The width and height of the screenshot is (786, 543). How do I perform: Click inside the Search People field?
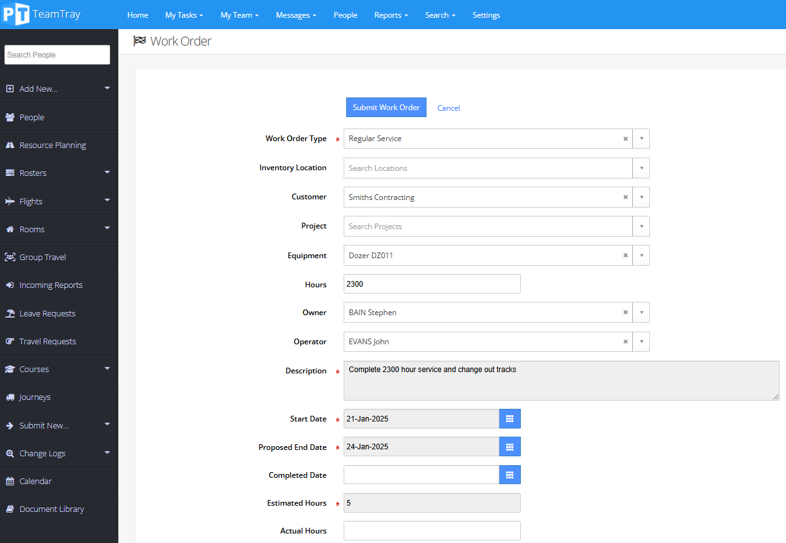57,54
